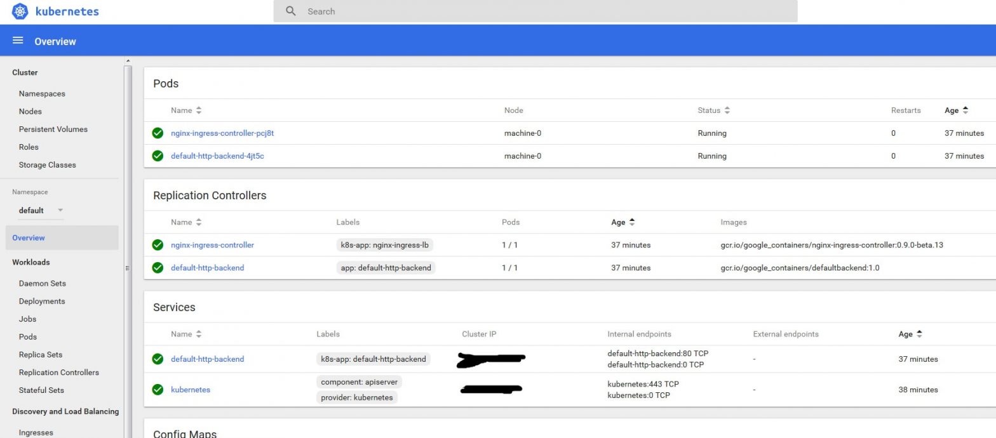This screenshot has height=438, width=996.
Task: Open nginx-ingress-controller replication controller link
Action: coord(212,245)
